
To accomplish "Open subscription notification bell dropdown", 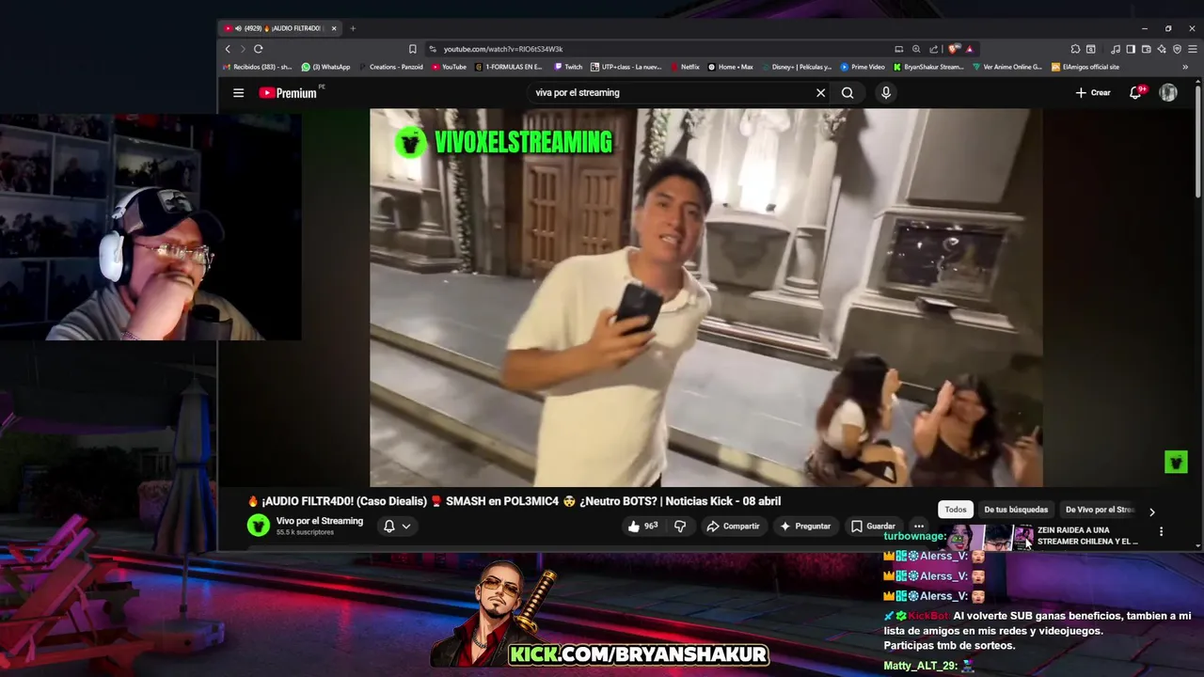I will (397, 527).
